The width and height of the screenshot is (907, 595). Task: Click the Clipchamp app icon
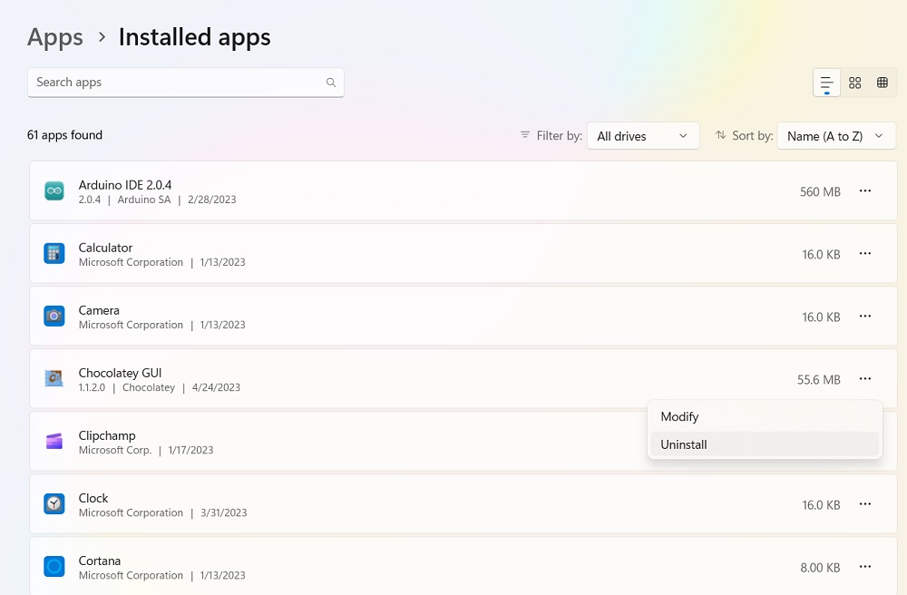tap(54, 441)
